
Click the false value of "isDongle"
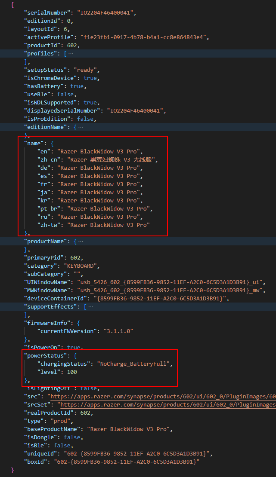tap(72, 437)
